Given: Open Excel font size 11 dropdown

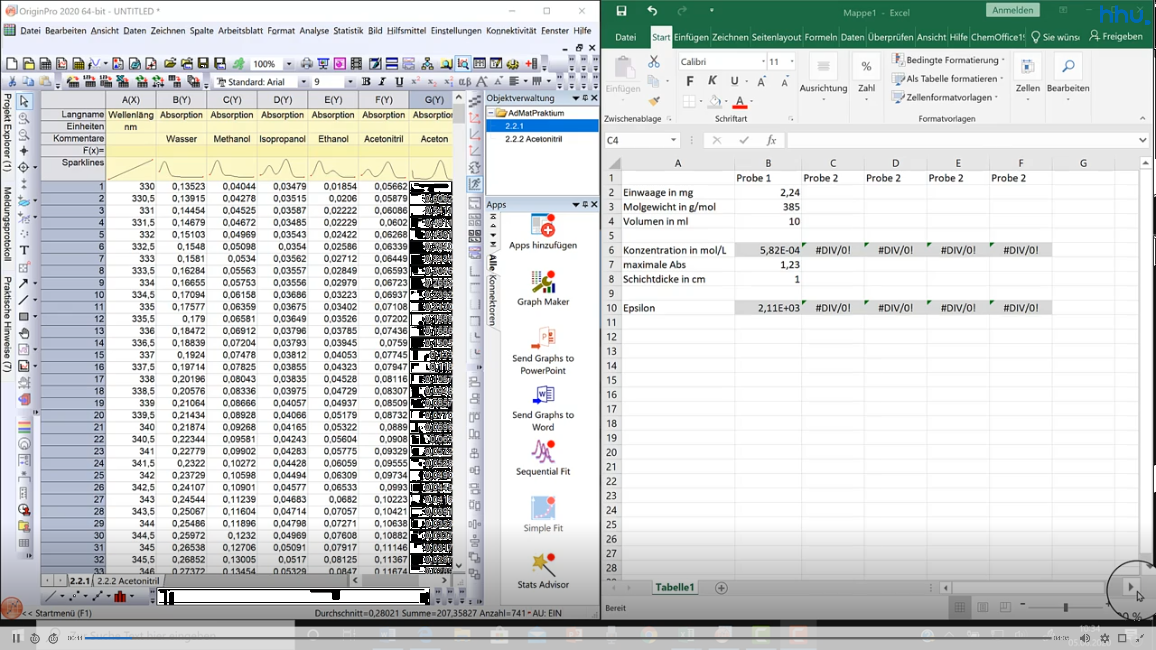Looking at the screenshot, I should click(792, 61).
